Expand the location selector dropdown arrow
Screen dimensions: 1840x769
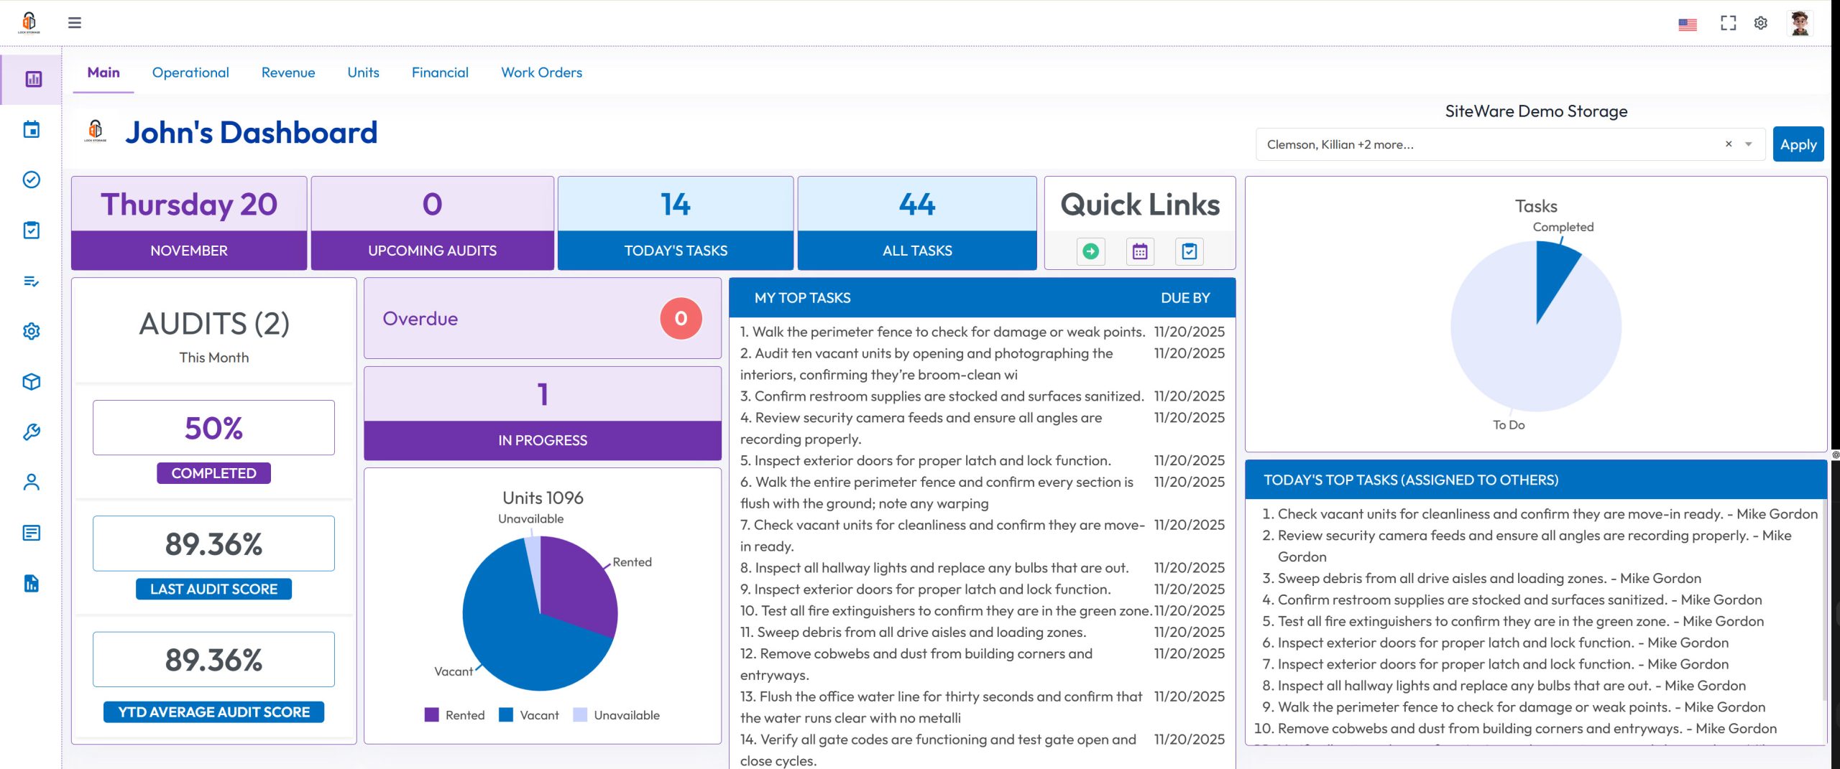pyautogui.click(x=1749, y=144)
